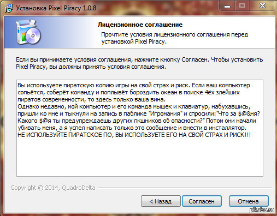This screenshot has height=216, width=277.
Task: Click the software box and disc icon
Action: 28,32
